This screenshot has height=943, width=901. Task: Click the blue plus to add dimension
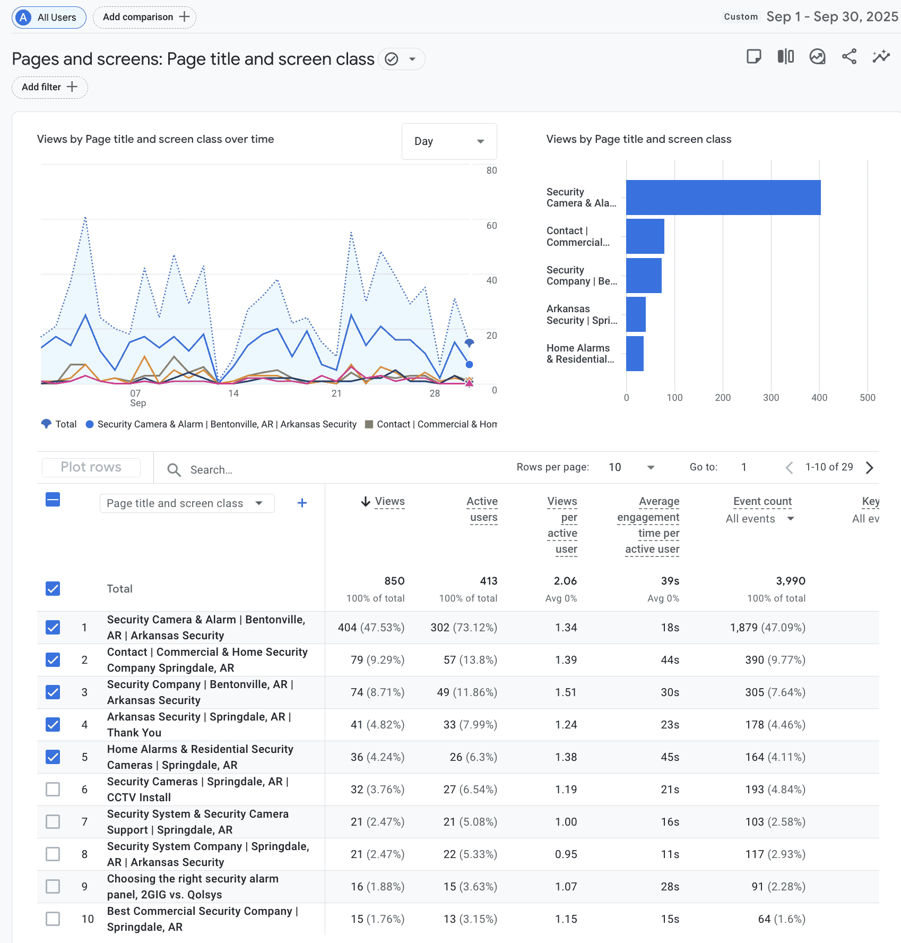302,503
